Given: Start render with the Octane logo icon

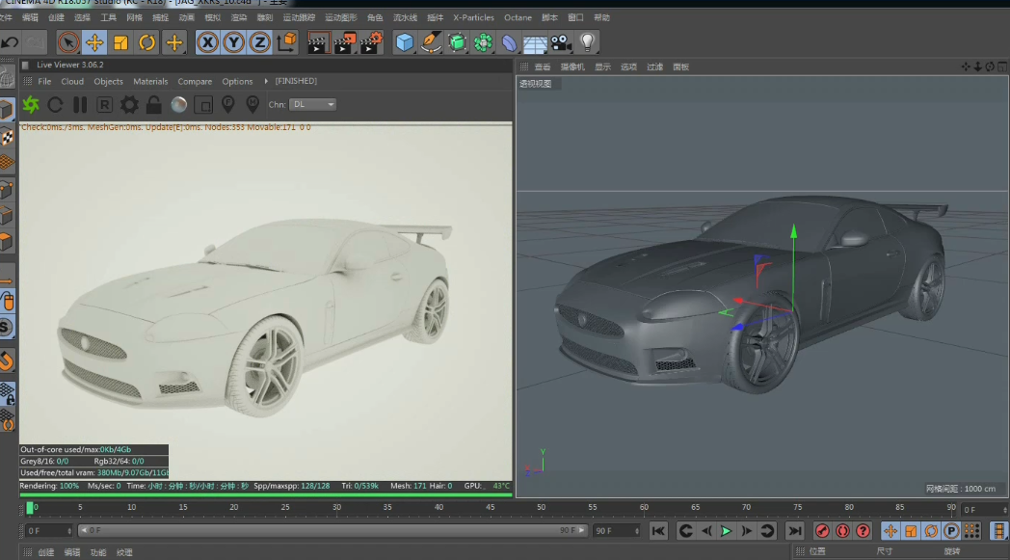Looking at the screenshot, I should click(31, 105).
